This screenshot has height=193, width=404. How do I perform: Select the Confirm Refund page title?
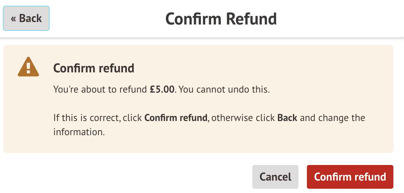pos(221,19)
